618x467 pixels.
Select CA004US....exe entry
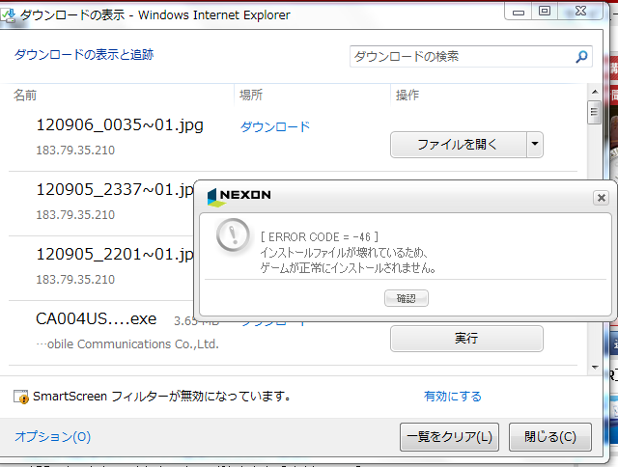click(97, 319)
